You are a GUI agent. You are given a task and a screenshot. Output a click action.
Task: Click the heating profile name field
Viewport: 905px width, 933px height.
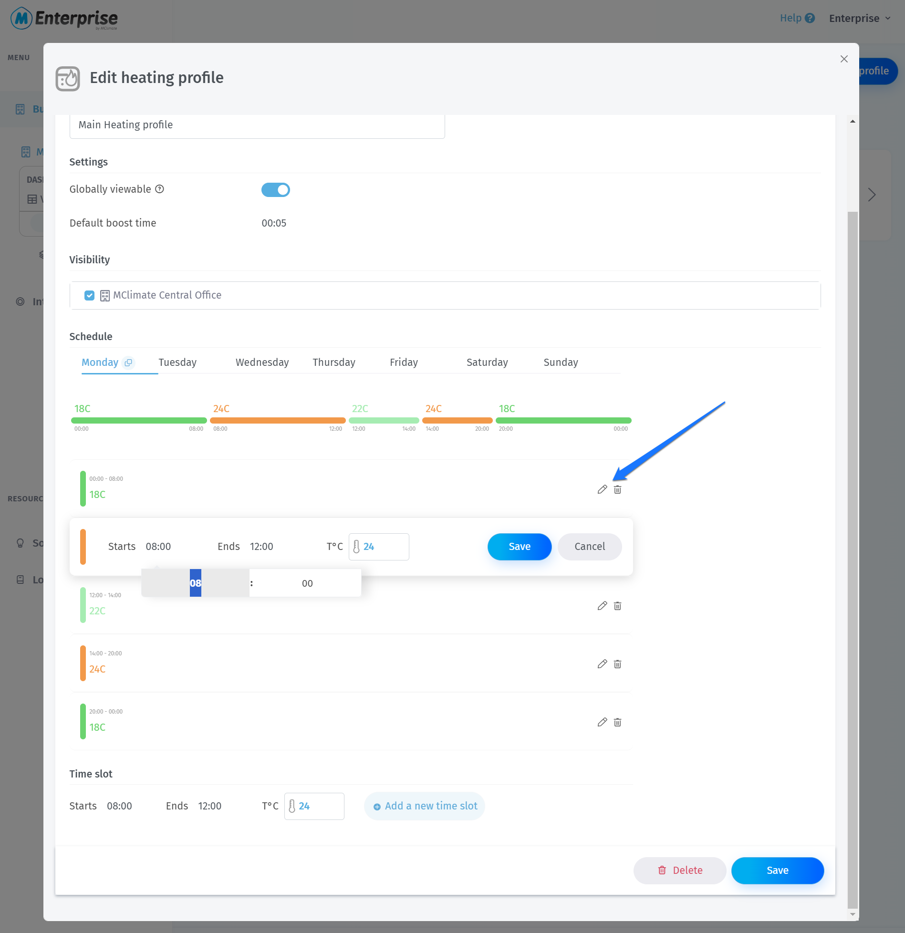tap(257, 125)
